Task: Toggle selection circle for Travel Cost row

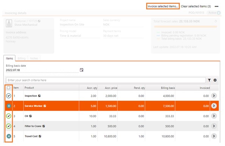Action: tap(9, 136)
